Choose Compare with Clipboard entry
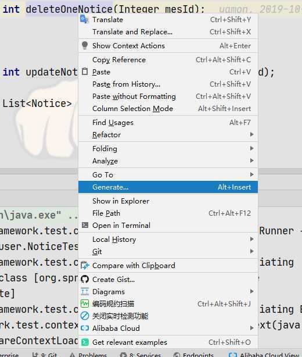The width and height of the screenshot is (302, 357). pos(168,266)
